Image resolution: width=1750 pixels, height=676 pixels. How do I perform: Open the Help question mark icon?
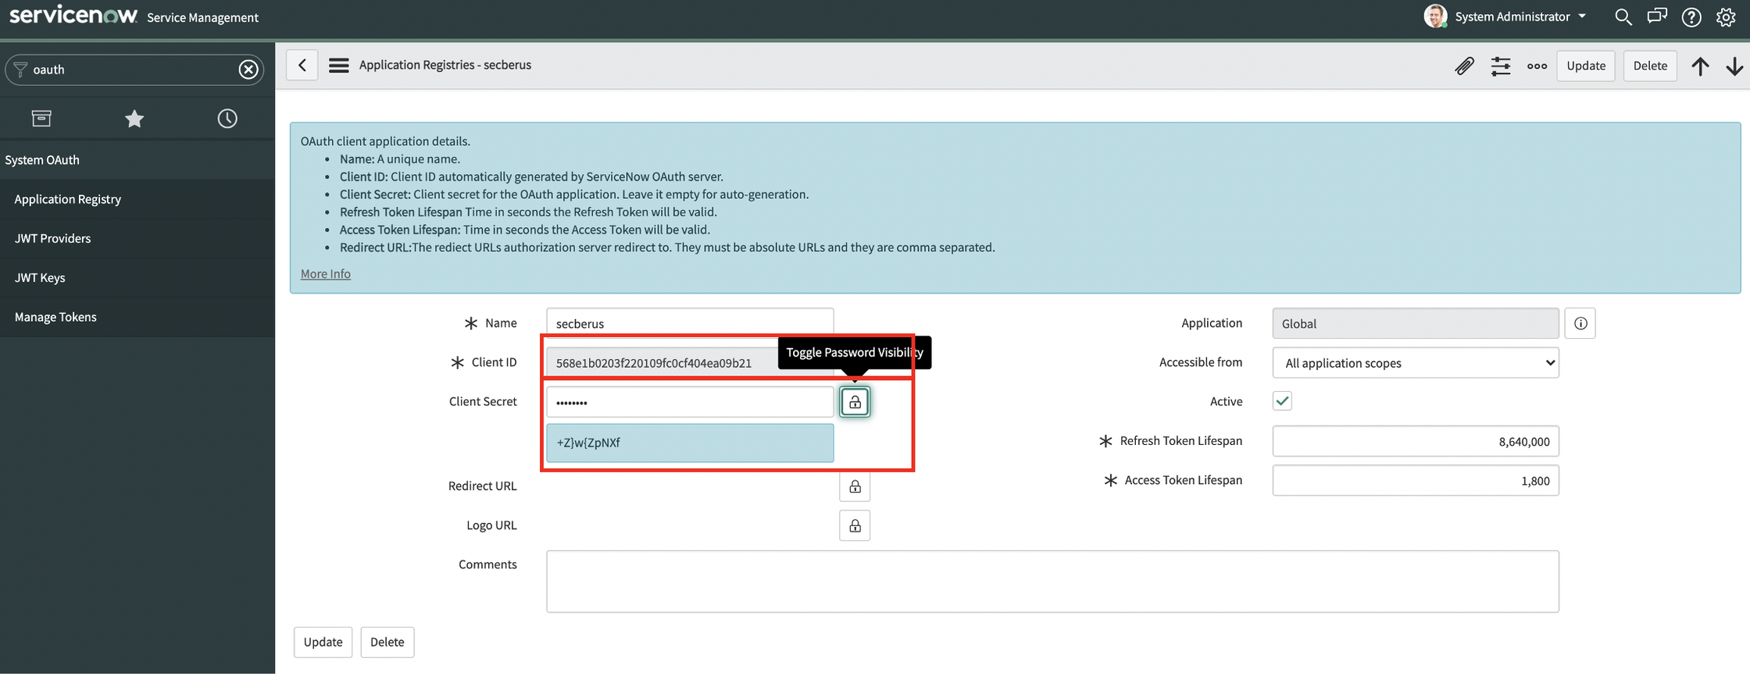click(x=1691, y=16)
